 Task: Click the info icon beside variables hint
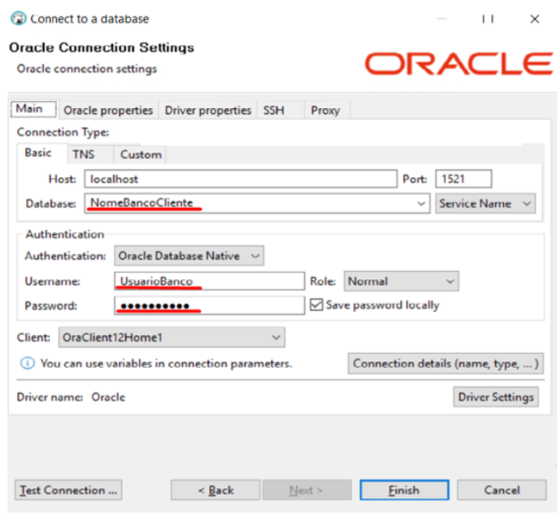click(28, 364)
